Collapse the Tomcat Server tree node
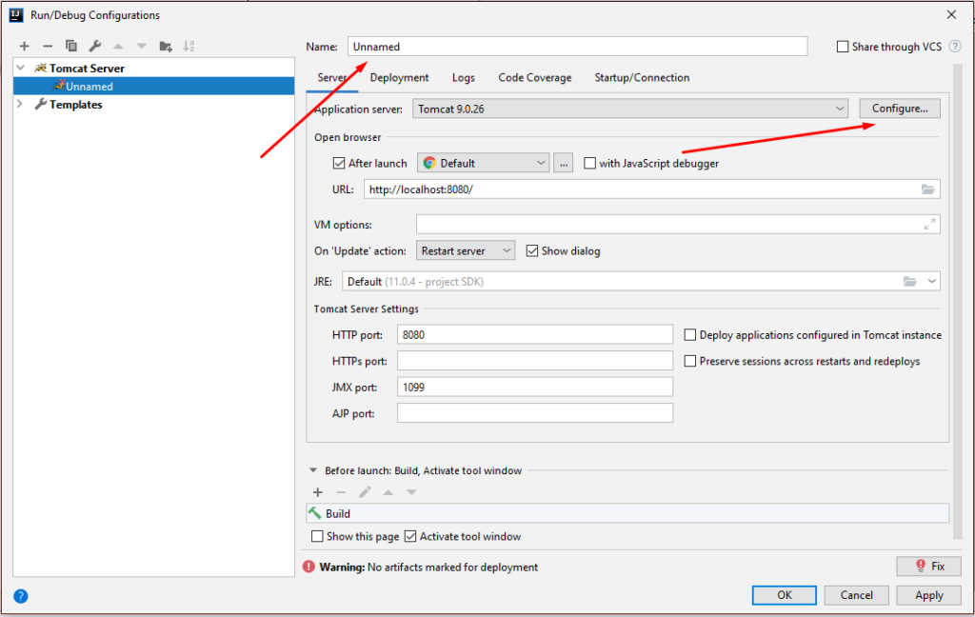This screenshot has height=617, width=975. point(21,68)
